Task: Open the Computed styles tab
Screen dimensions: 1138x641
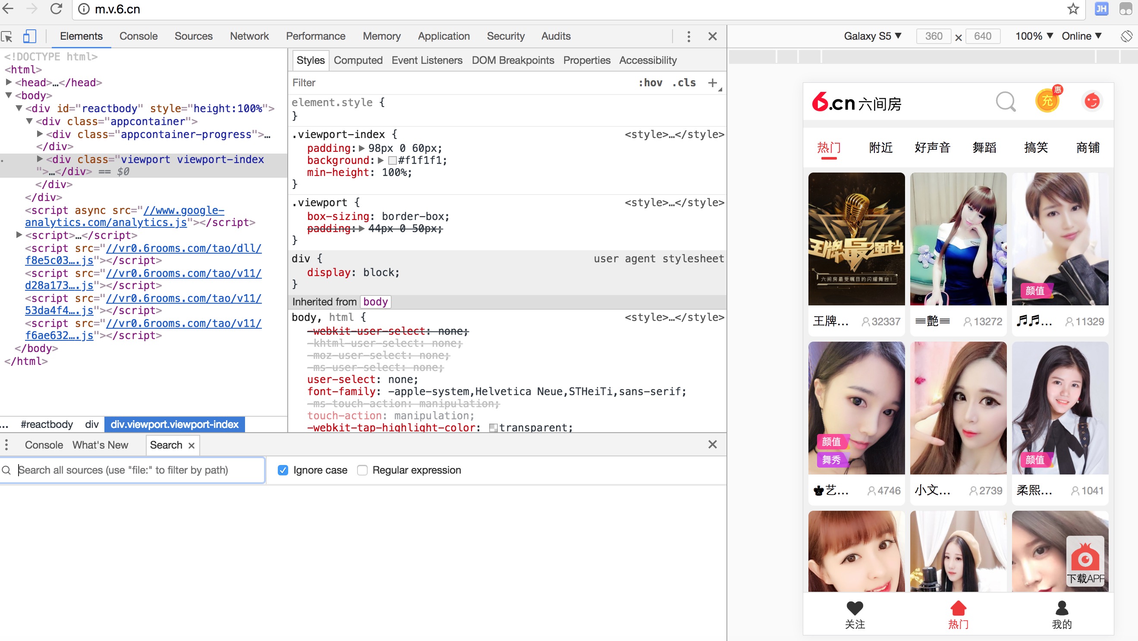Action: coord(358,60)
